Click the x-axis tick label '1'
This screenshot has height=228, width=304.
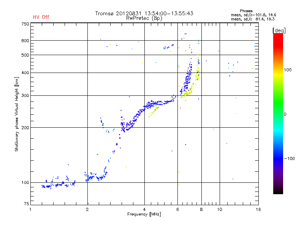[30, 209]
